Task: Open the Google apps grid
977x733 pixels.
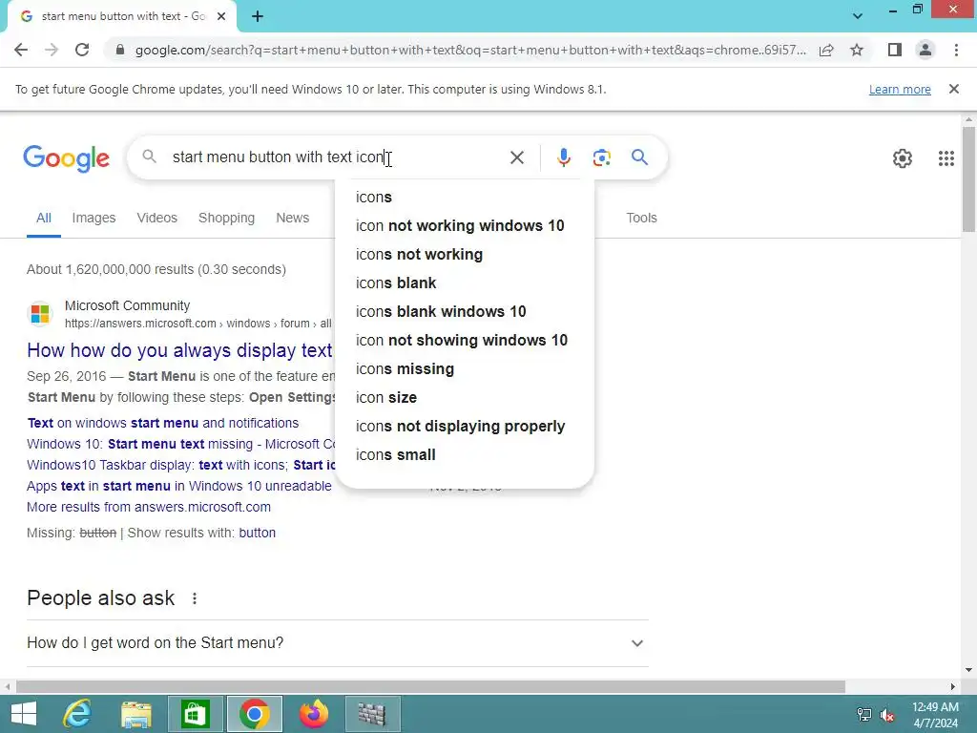Action: [946, 158]
